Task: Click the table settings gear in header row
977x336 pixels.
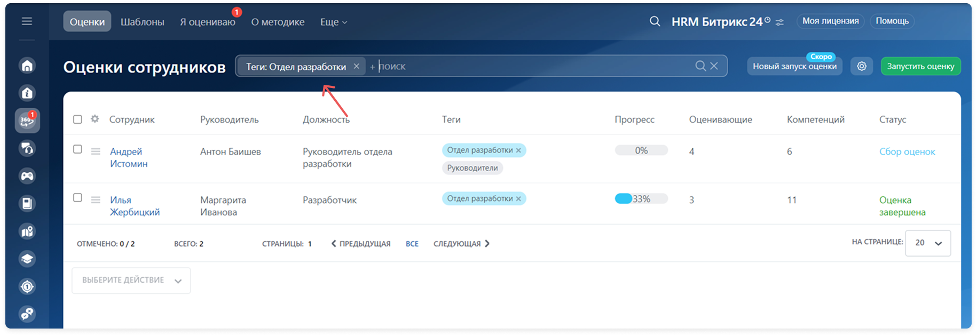Action: (x=95, y=119)
